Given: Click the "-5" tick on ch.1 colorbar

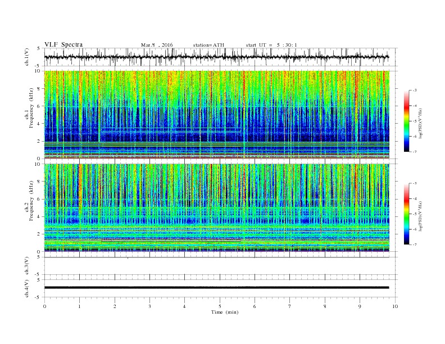Looking at the screenshot, I should tap(414, 121).
